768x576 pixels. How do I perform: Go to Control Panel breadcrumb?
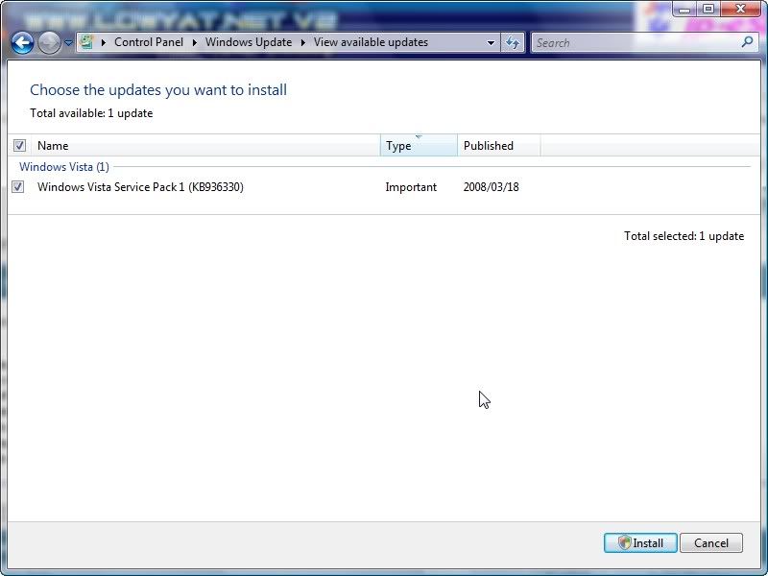148,42
